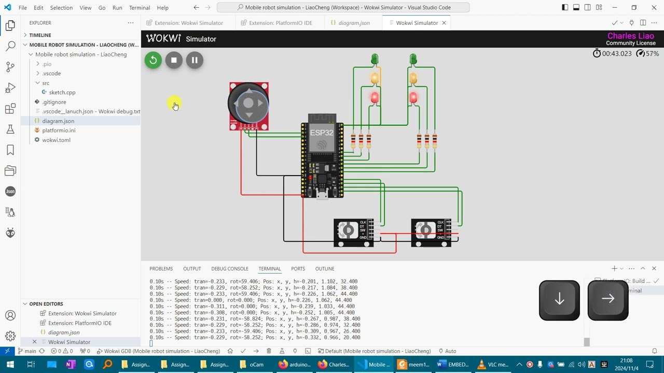Open the Manage gear in activity bar
Screen dimensions: 664x373
(x=10, y=336)
